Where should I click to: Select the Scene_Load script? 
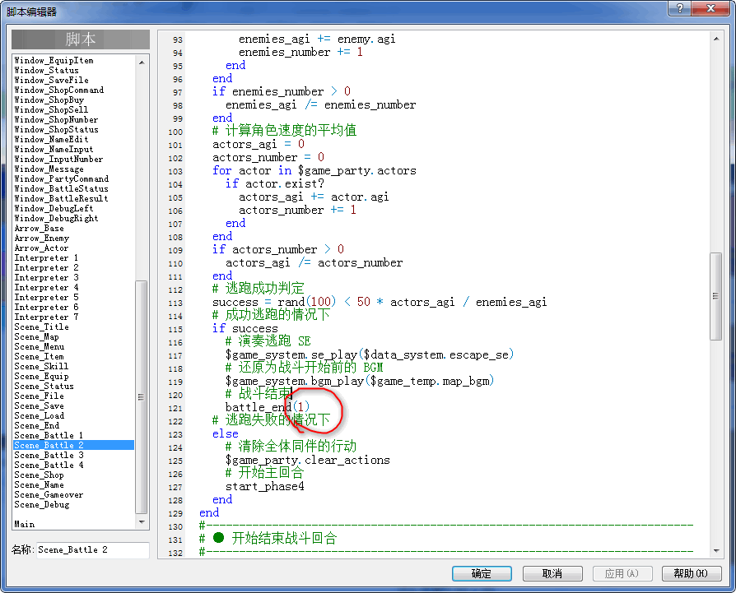tap(39, 415)
